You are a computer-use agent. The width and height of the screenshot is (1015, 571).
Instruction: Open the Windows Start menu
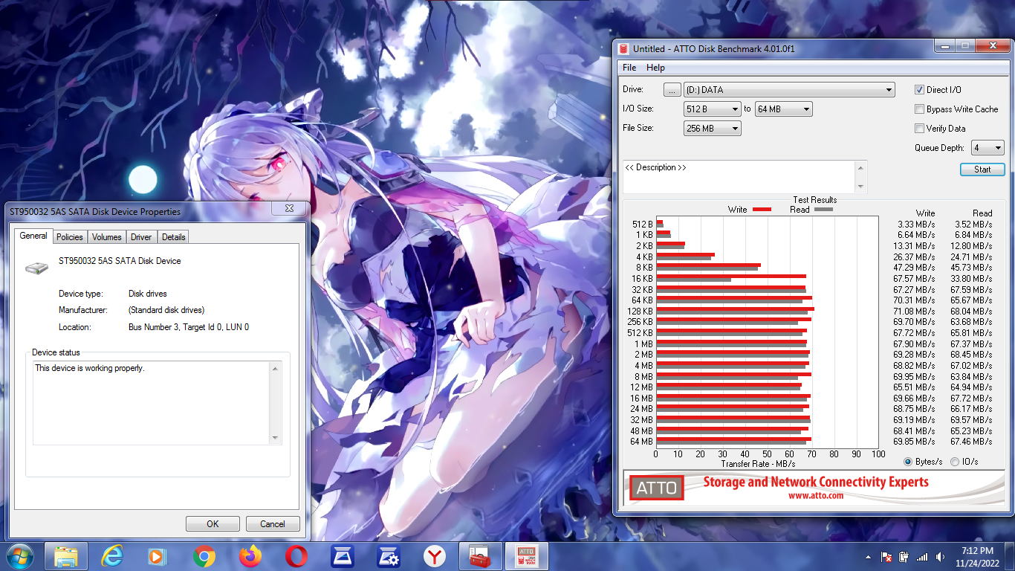[x=19, y=556]
